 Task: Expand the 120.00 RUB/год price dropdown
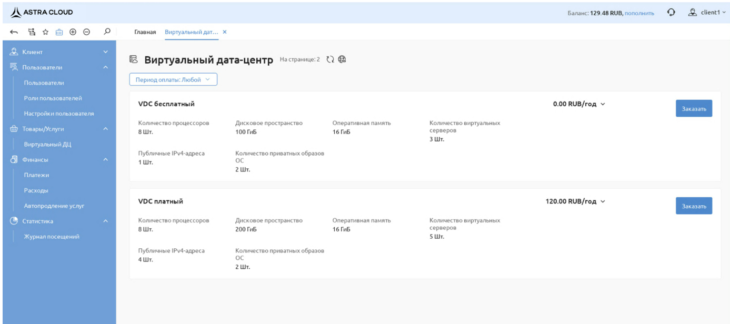point(575,201)
